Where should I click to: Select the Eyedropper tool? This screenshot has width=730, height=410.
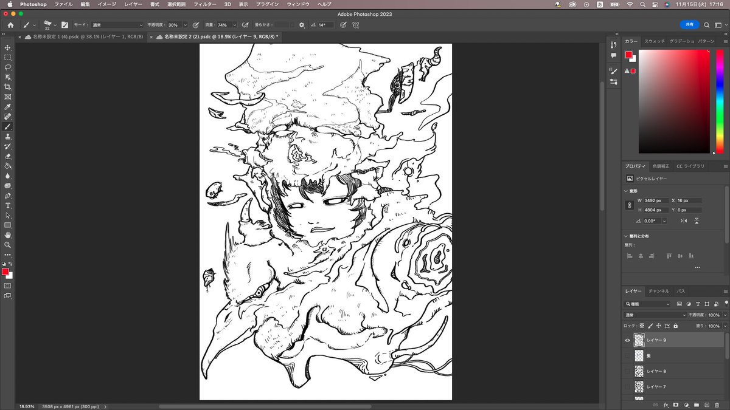click(8, 107)
